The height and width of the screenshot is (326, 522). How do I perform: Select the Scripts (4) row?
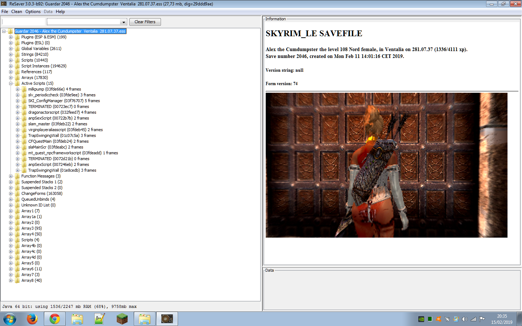coord(30,240)
